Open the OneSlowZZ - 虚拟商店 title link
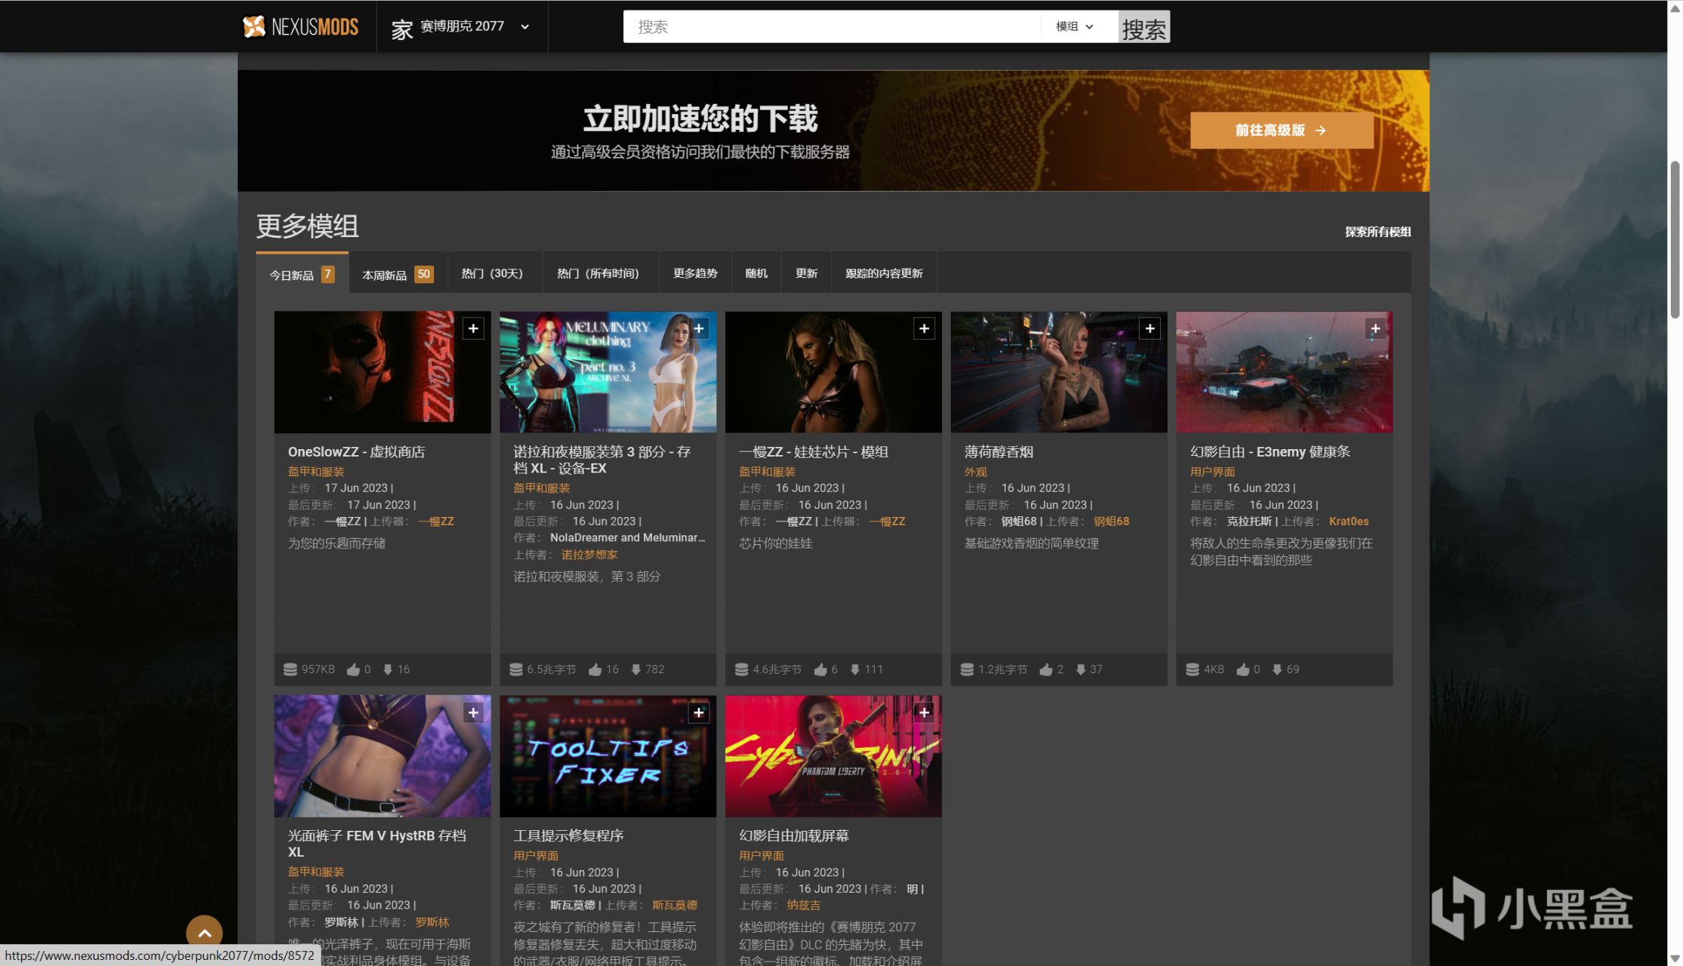1683x966 pixels. click(356, 452)
